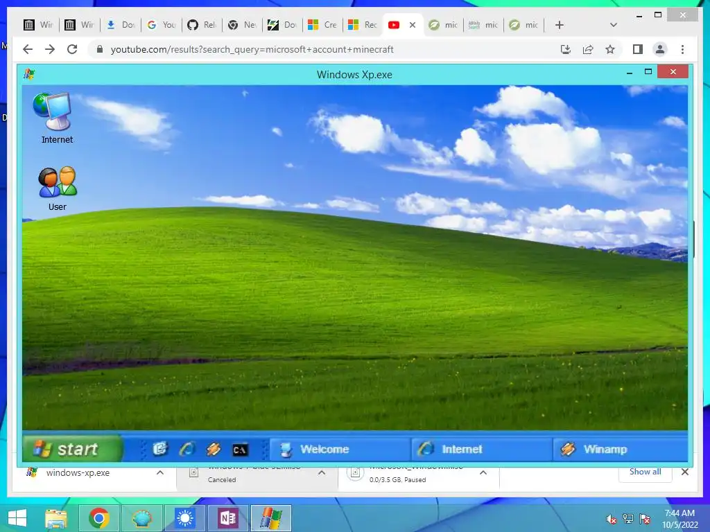The height and width of the screenshot is (532, 710).
Task: Select the Windows XP flag taskbar app
Action: point(271,518)
